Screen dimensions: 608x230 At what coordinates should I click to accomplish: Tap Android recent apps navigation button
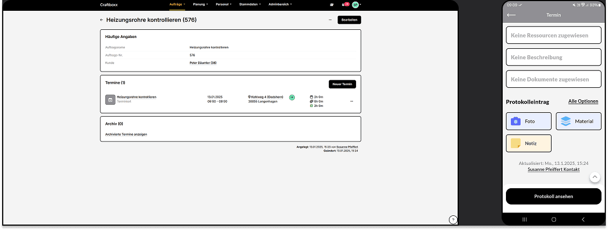pos(524,220)
